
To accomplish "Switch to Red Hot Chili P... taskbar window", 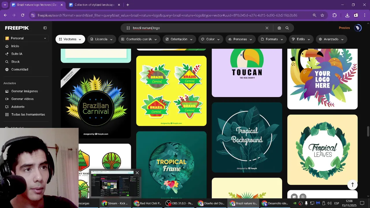I will point(147,203).
